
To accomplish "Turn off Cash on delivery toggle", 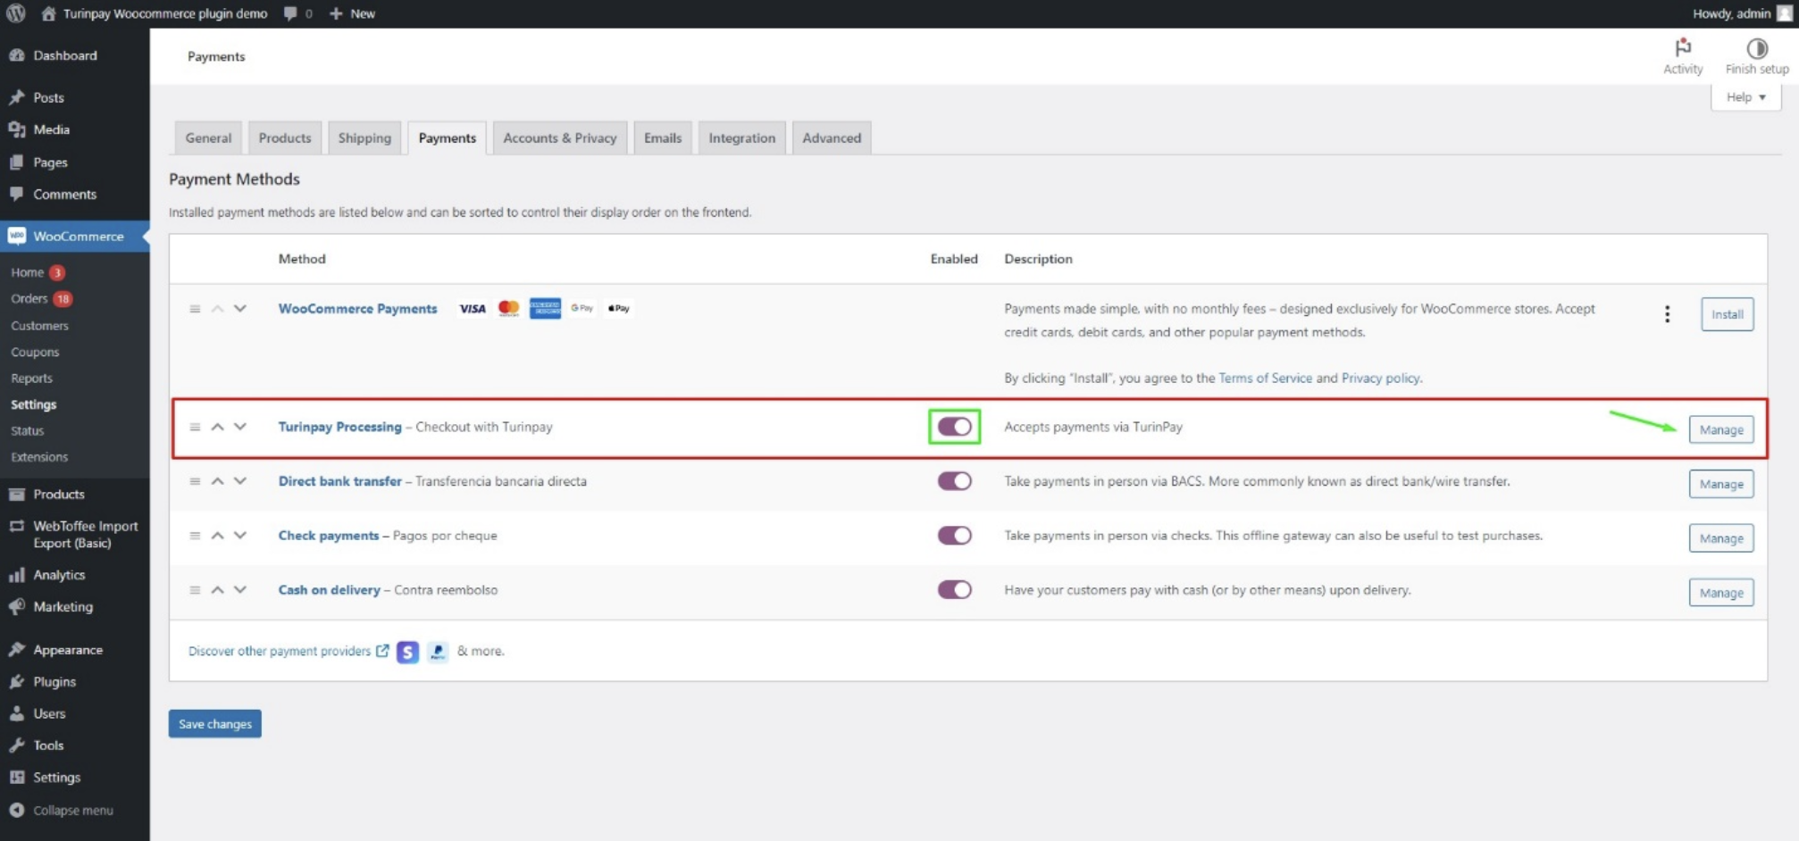I will point(954,590).
